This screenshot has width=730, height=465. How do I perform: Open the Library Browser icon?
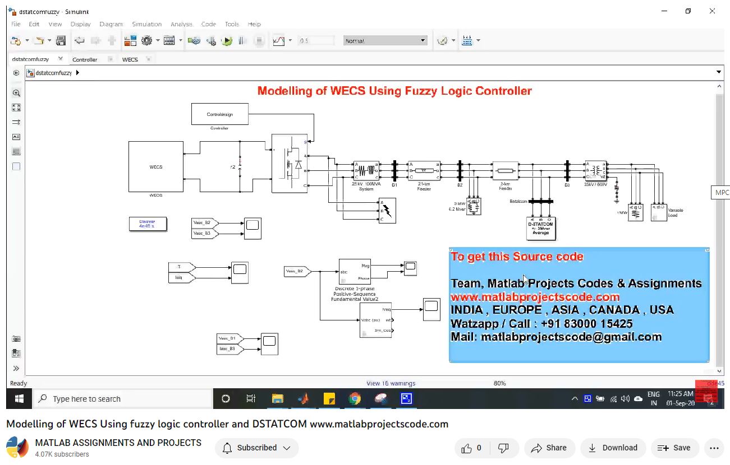tap(130, 41)
